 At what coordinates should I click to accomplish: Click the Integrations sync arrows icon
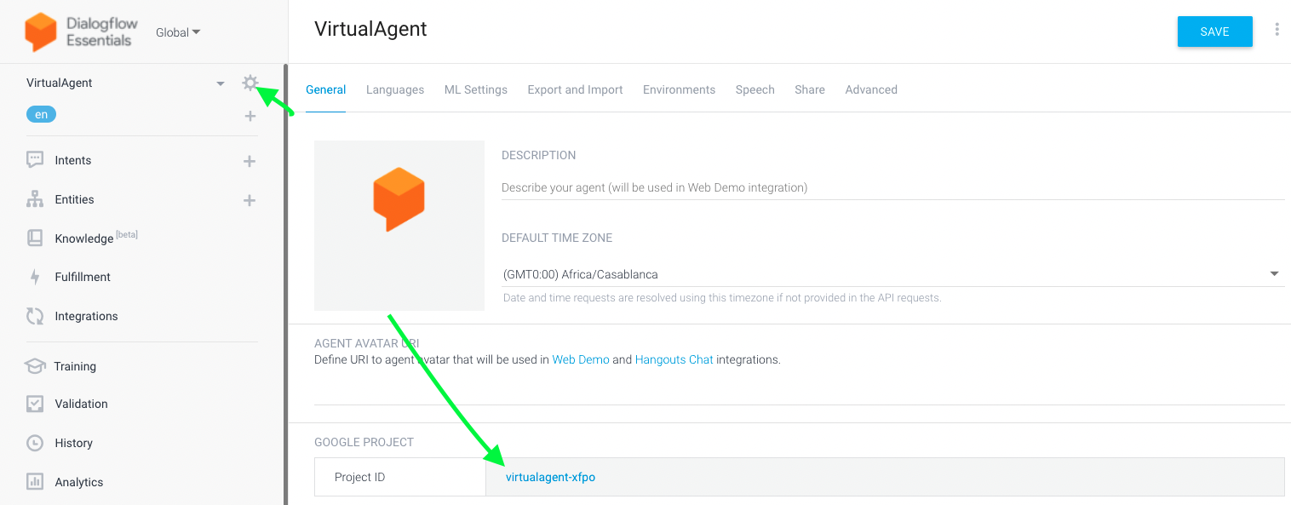point(35,316)
